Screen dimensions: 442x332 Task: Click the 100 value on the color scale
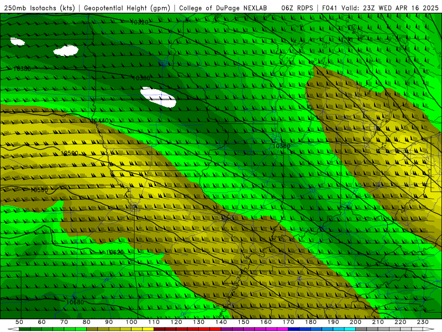coord(131,322)
